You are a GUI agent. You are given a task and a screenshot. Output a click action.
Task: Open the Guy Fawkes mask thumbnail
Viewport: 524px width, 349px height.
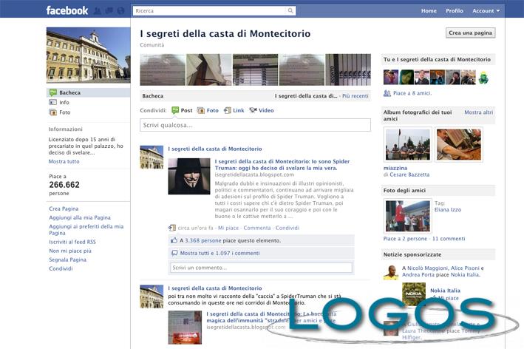188,176
